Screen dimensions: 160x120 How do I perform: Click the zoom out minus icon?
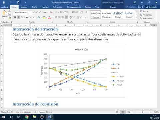[133, 112]
